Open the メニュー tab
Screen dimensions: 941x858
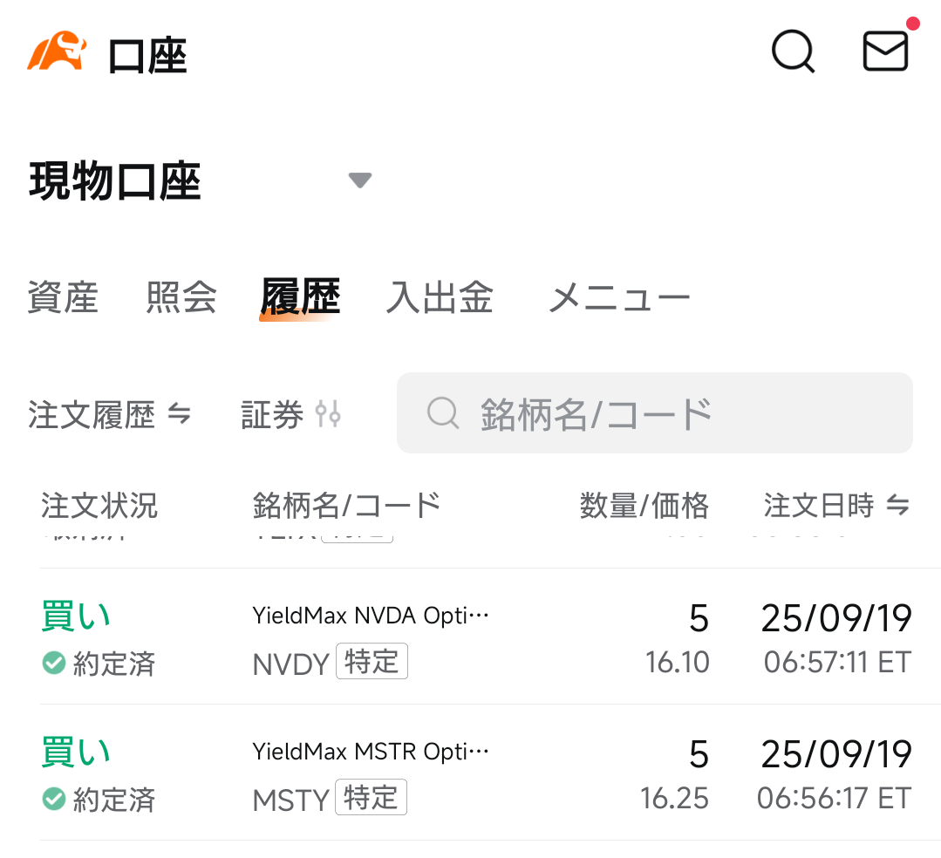tap(618, 298)
